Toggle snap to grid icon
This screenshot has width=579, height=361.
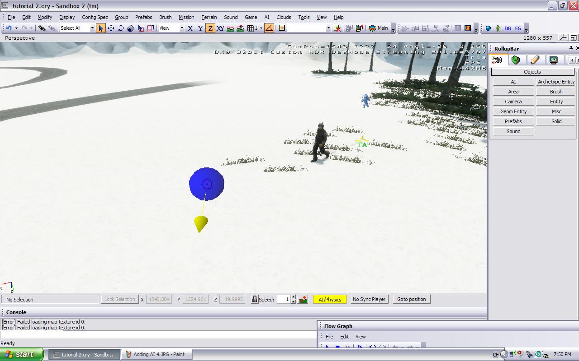pyautogui.click(x=250, y=28)
